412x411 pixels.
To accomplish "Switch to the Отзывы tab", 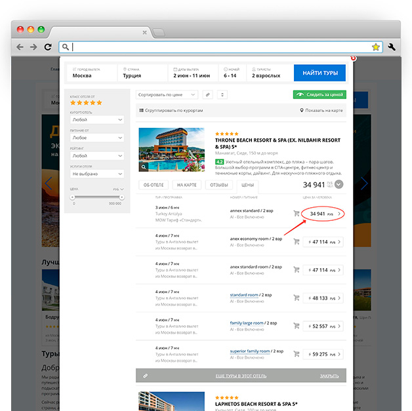I will [x=219, y=185].
